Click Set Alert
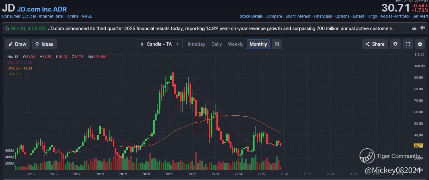Screen dimensions: 429x180 pyautogui.click(x=420, y=16)
